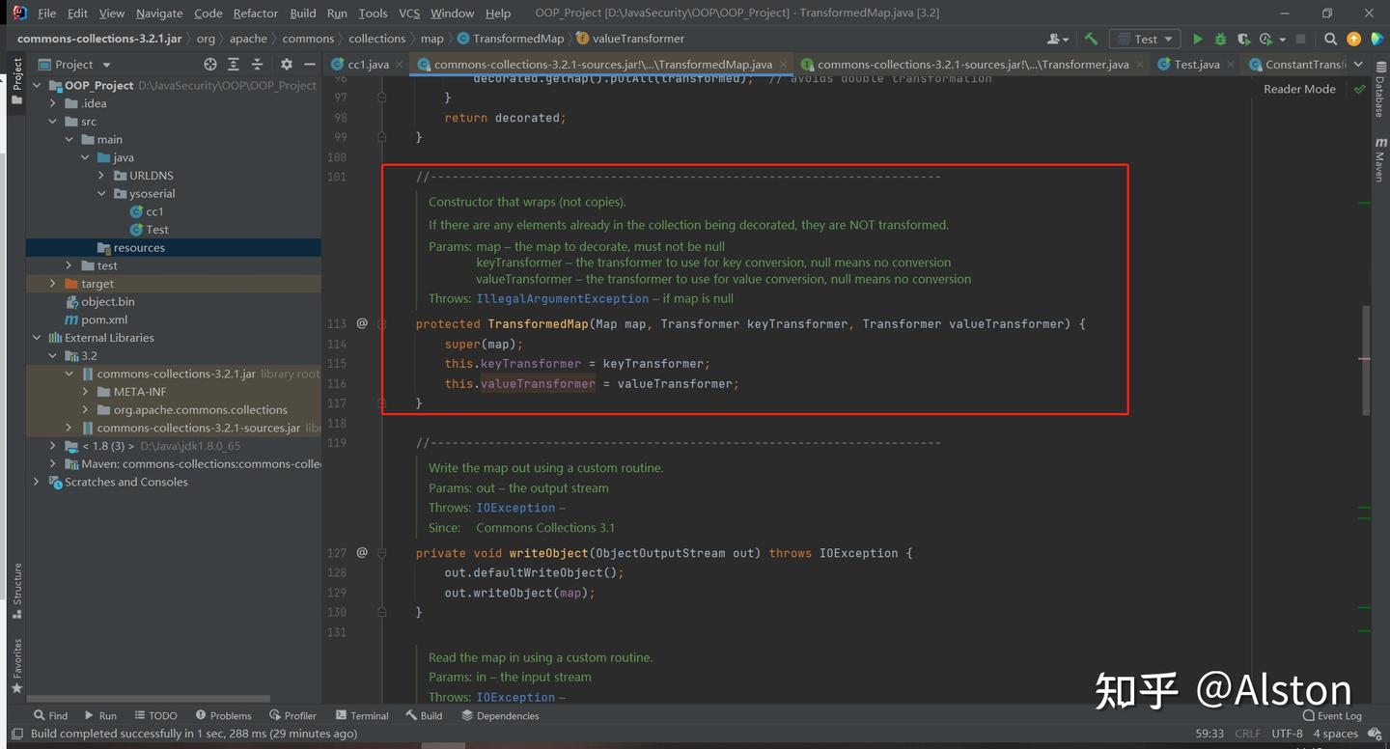Expand Scratches and Consoles node
This screenshot has width=1390, height=749.
click(37, 482)
